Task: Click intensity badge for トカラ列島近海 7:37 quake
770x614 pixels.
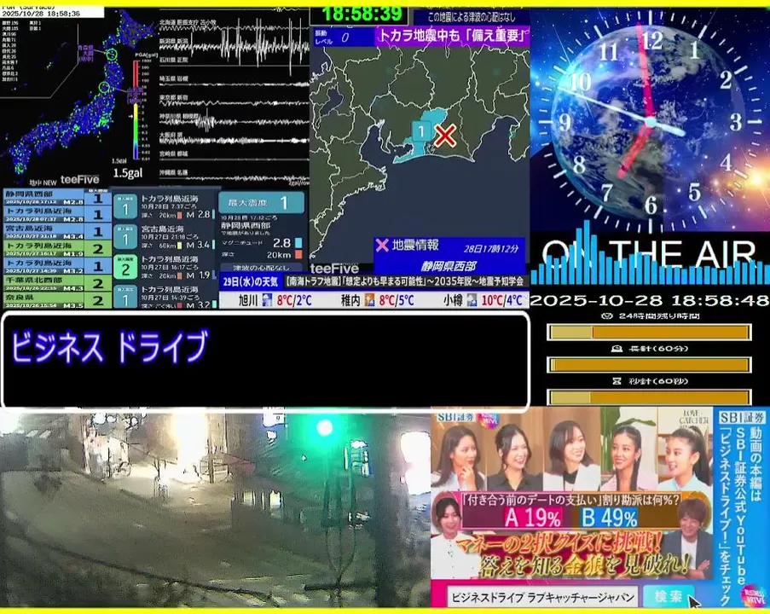Action: [125, 206]
